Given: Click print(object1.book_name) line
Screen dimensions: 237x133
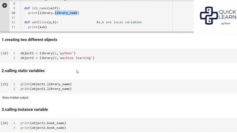Looking at the screenshot, I should (43, 123).
